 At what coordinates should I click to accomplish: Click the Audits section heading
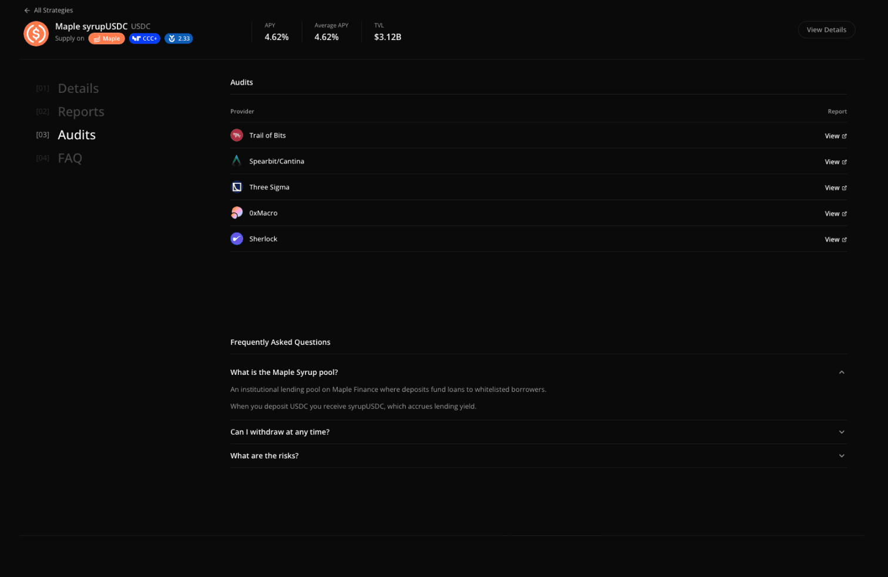pos(241,83)
